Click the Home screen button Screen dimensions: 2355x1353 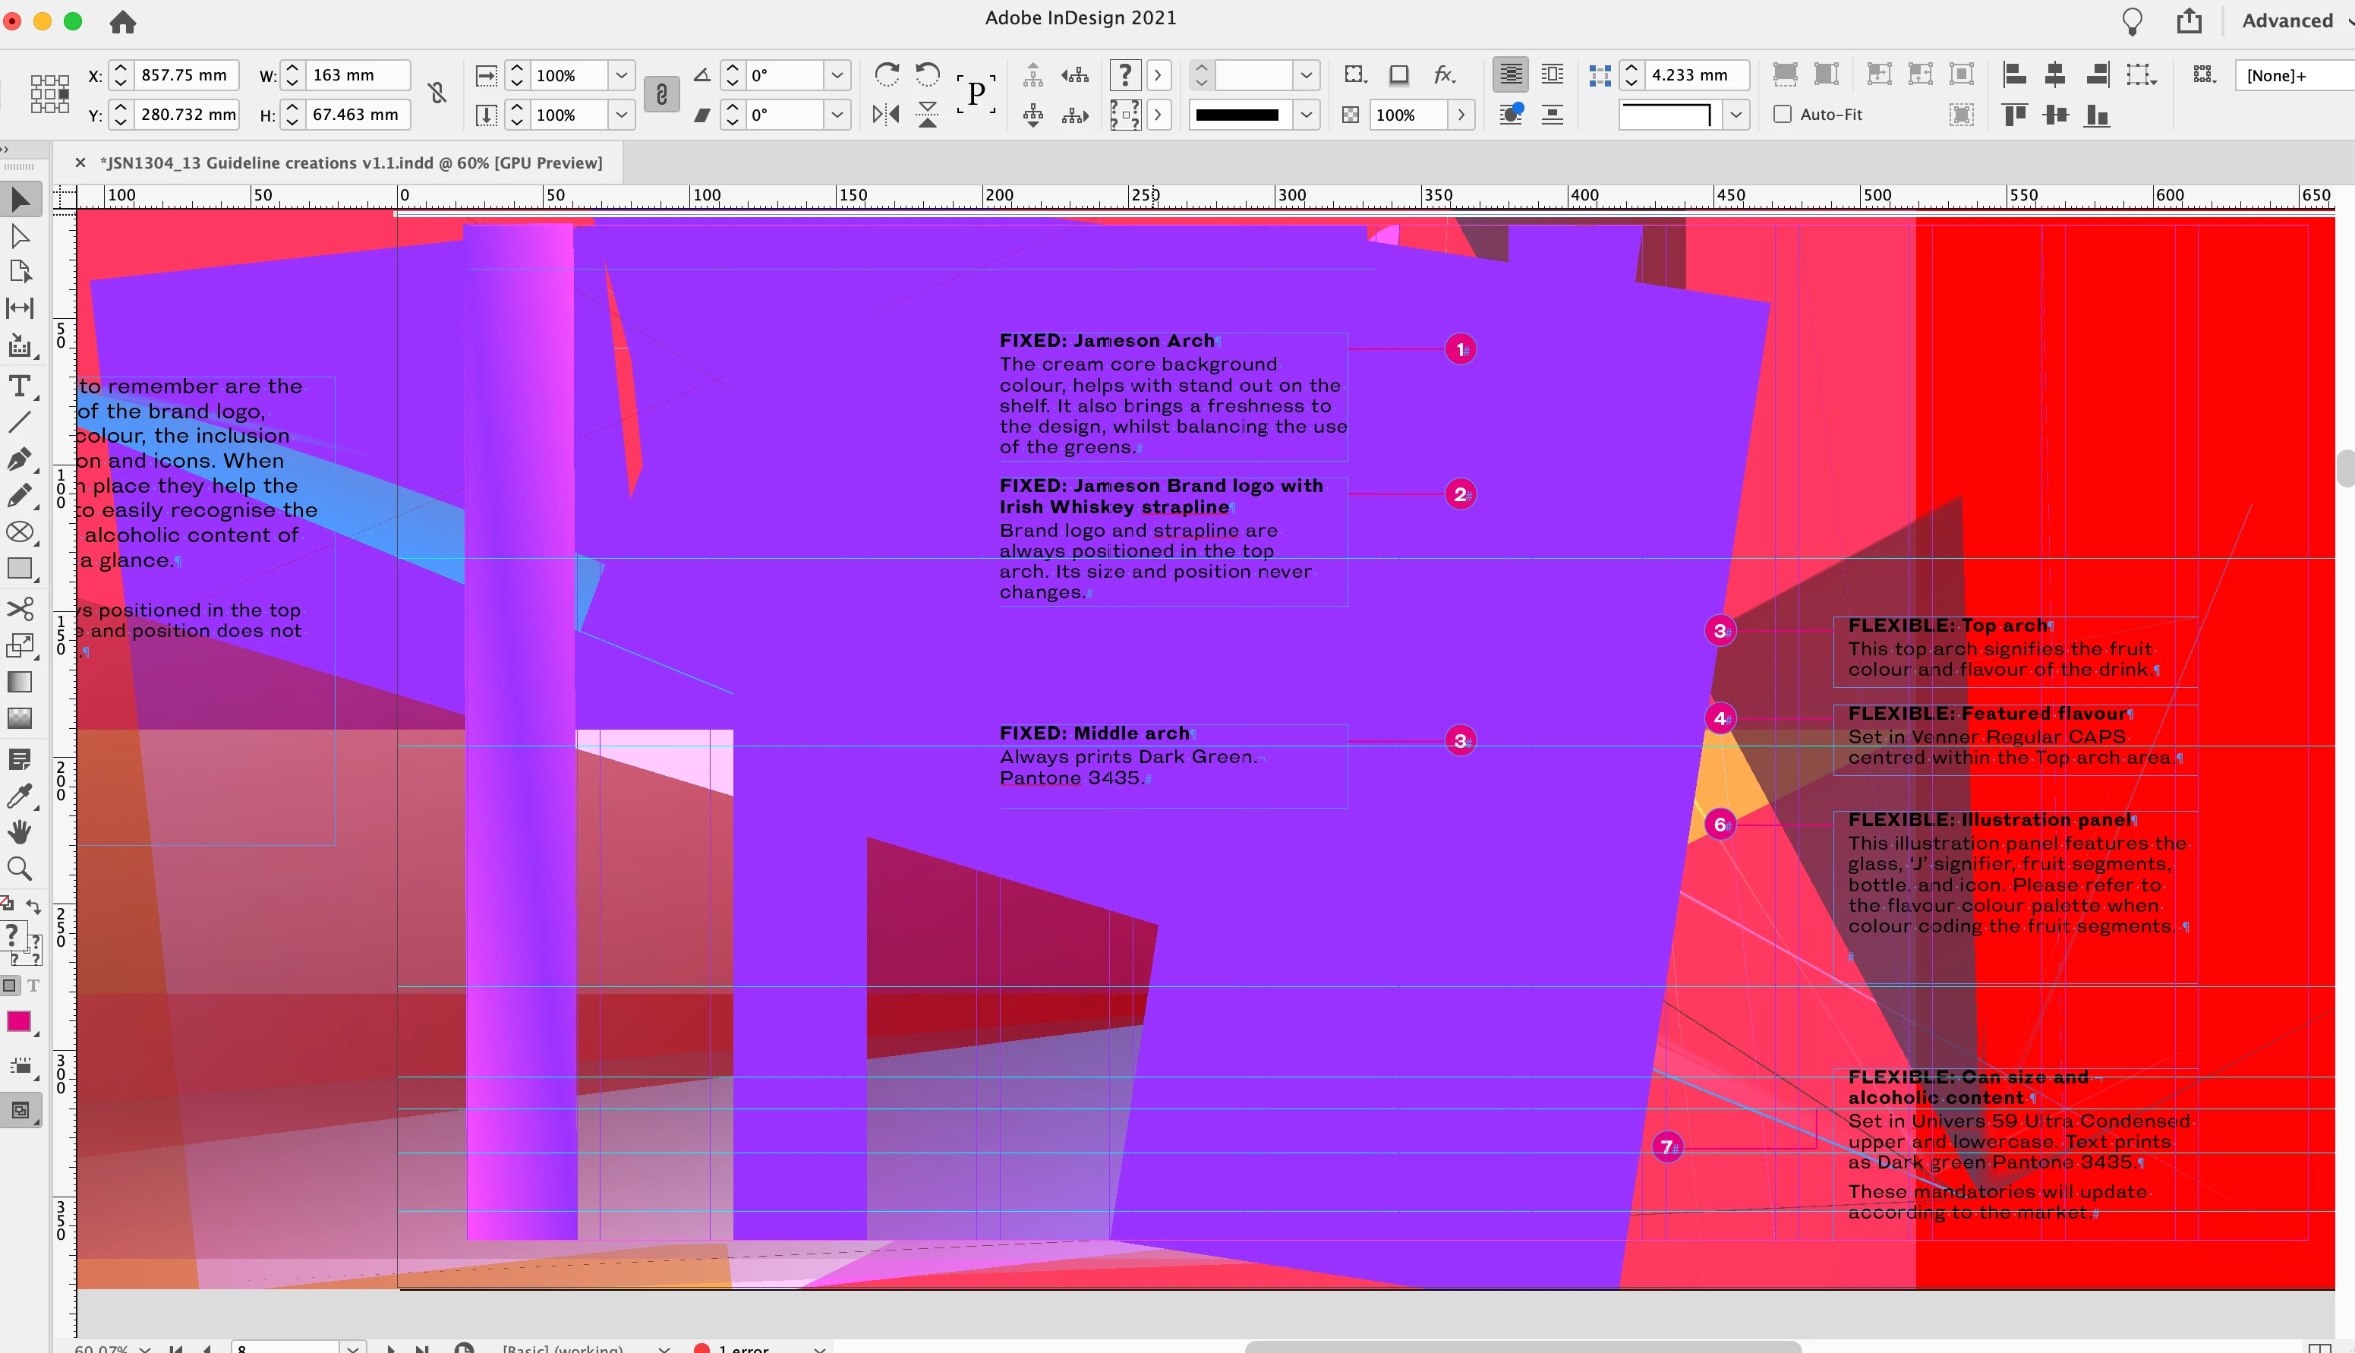click(123, 21)
